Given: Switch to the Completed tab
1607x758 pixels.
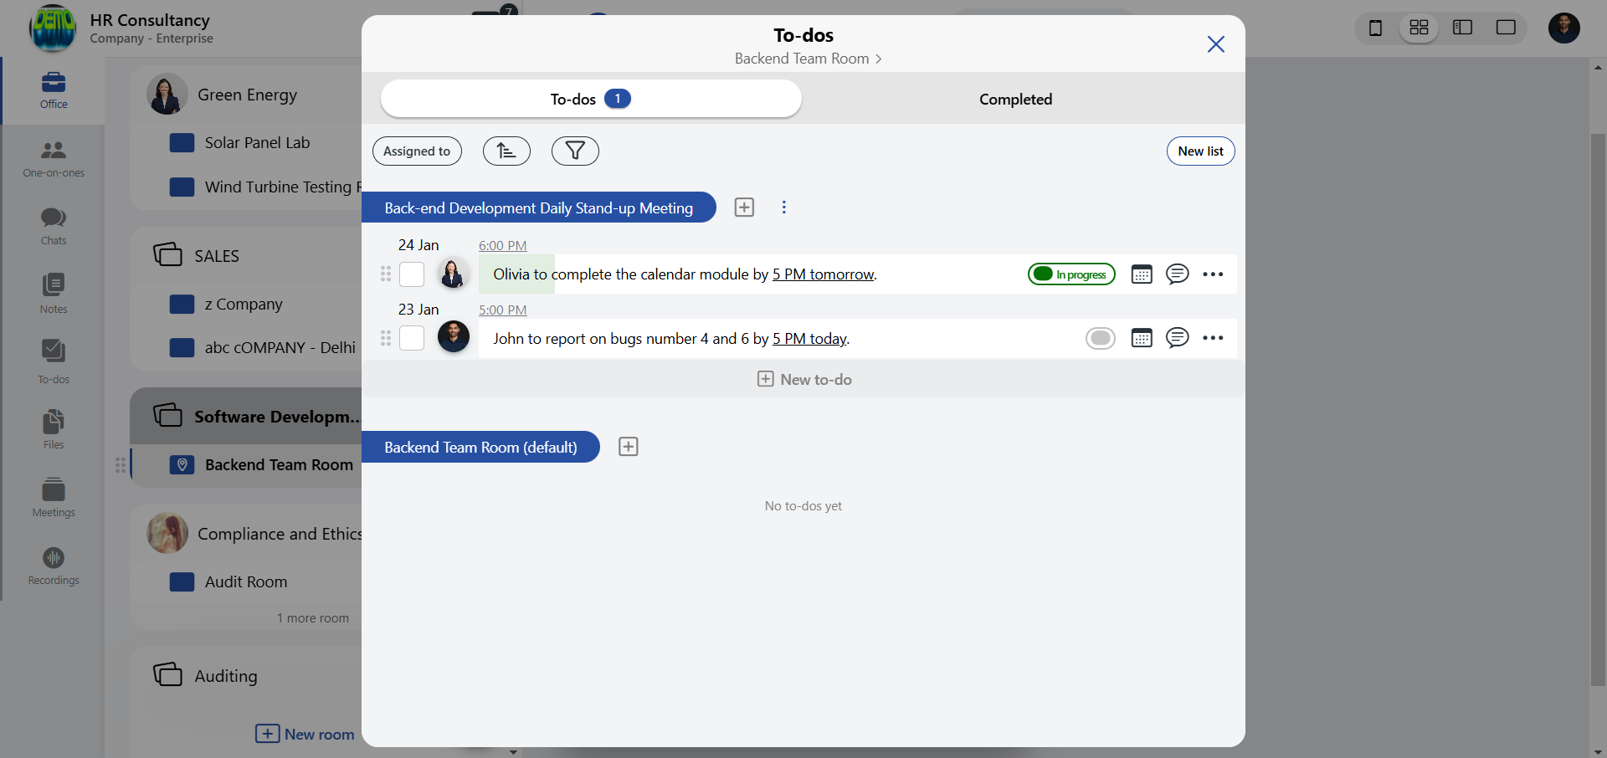Looking at the screenshot, I should pos(1015,99).
